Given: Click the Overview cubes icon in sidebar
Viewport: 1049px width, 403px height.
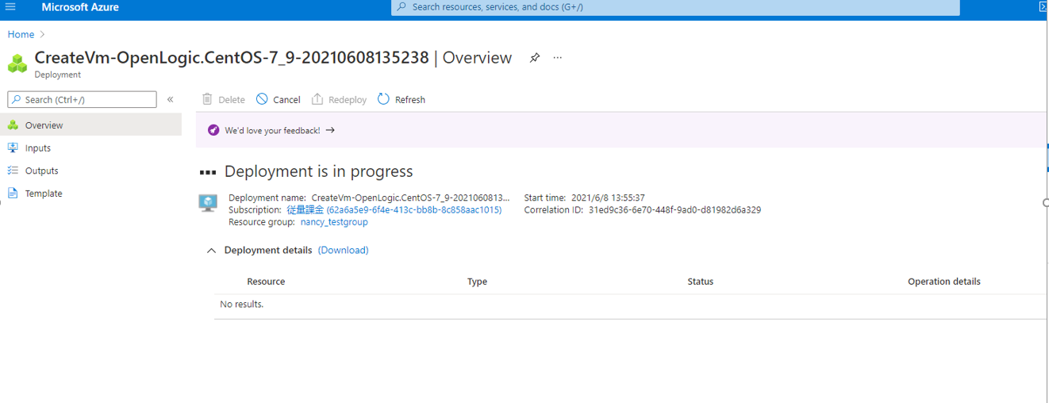Looking at the screenshot, I should 13,125.
